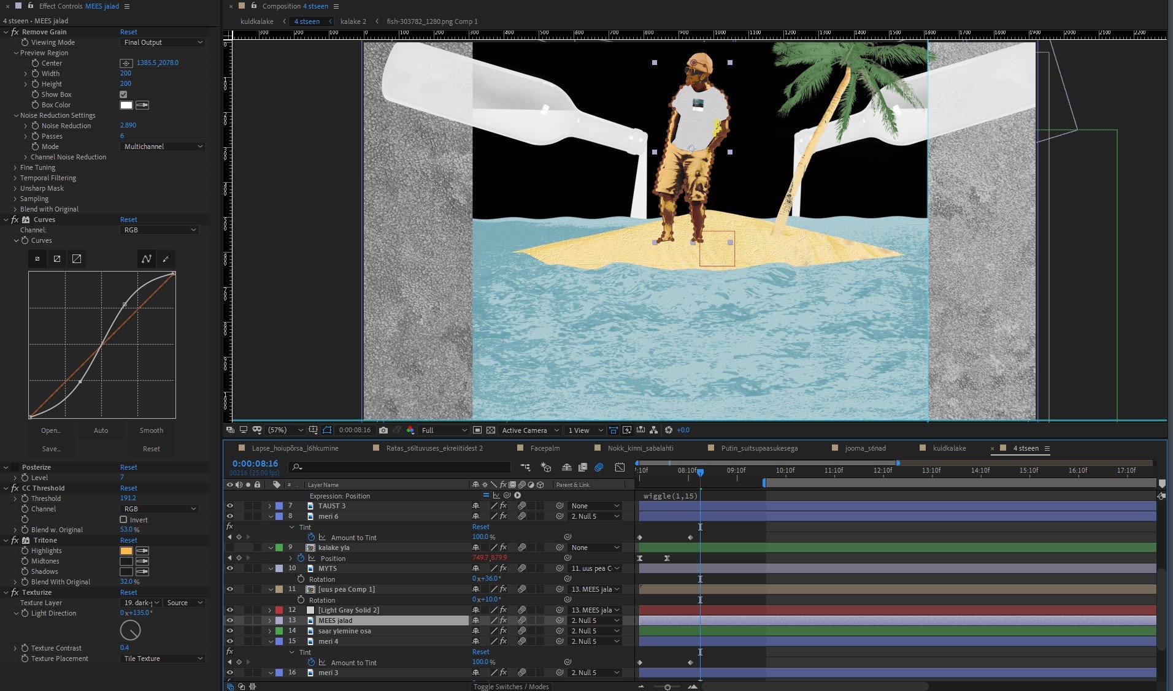Enable the CC Threshold Invert checkbox
This screenshot has width=1173, height=691.
[123, 519]
